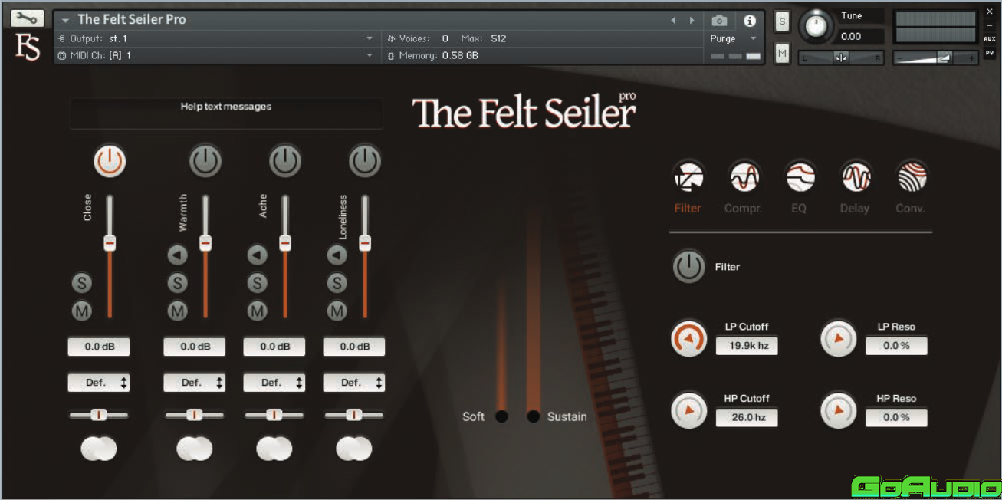Image resolution: width=1002 pixels, height=500 pixels.
Task: Open the MIDI Ch dropdown
Action: click(x=216, y=55)
